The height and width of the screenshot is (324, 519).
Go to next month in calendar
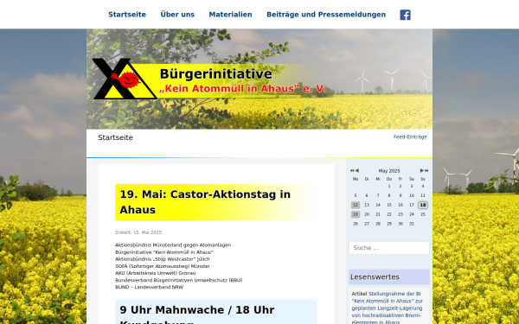pos(422,170)
